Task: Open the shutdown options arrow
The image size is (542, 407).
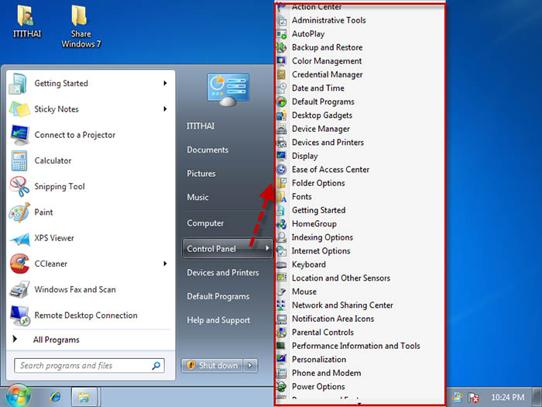Action: (250, 365)
